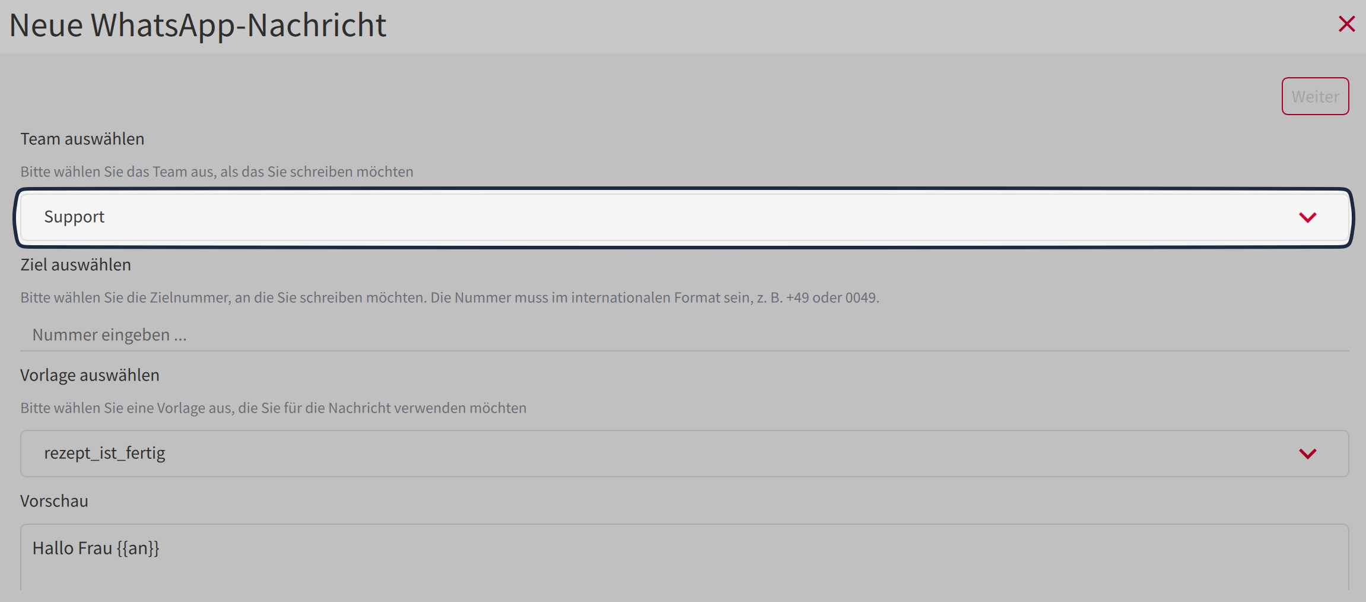Click the Neue WhatsApp-Nachricht title
The height and width of the screenshot is (602, 1366).
[x=198, y=26]
